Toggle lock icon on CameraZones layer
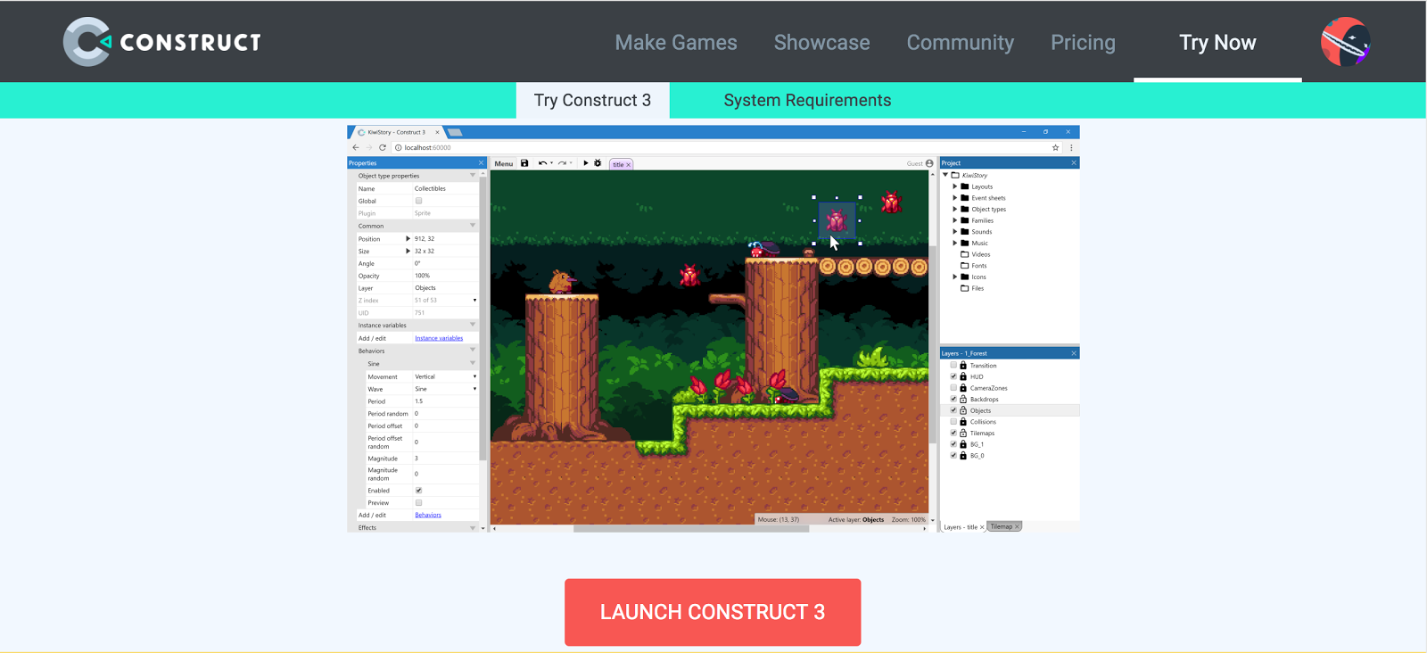Viewport: 1427px width, 653px height. pos(963,388)
